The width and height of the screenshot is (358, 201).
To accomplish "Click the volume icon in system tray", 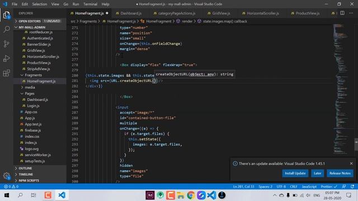I will [308, 195].
